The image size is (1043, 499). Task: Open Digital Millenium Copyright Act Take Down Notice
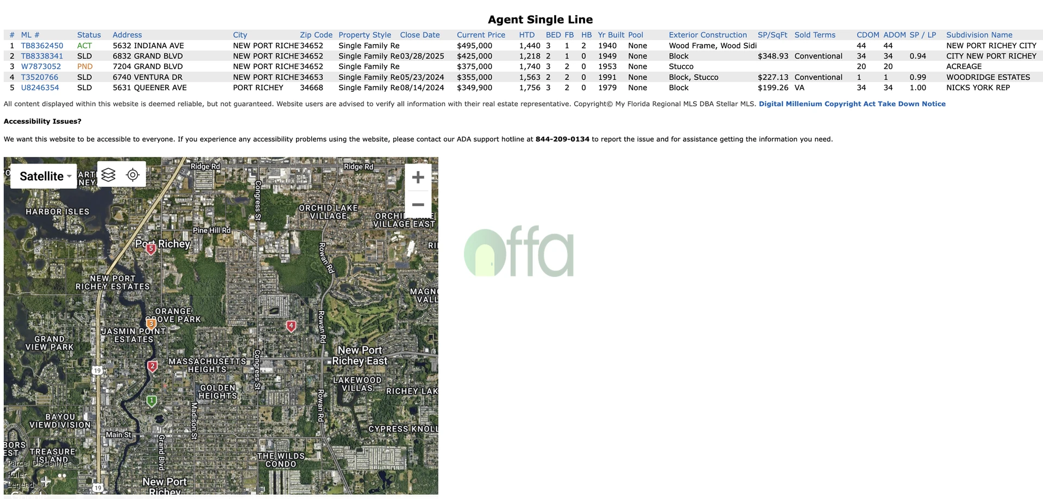(x=852, y=104)
